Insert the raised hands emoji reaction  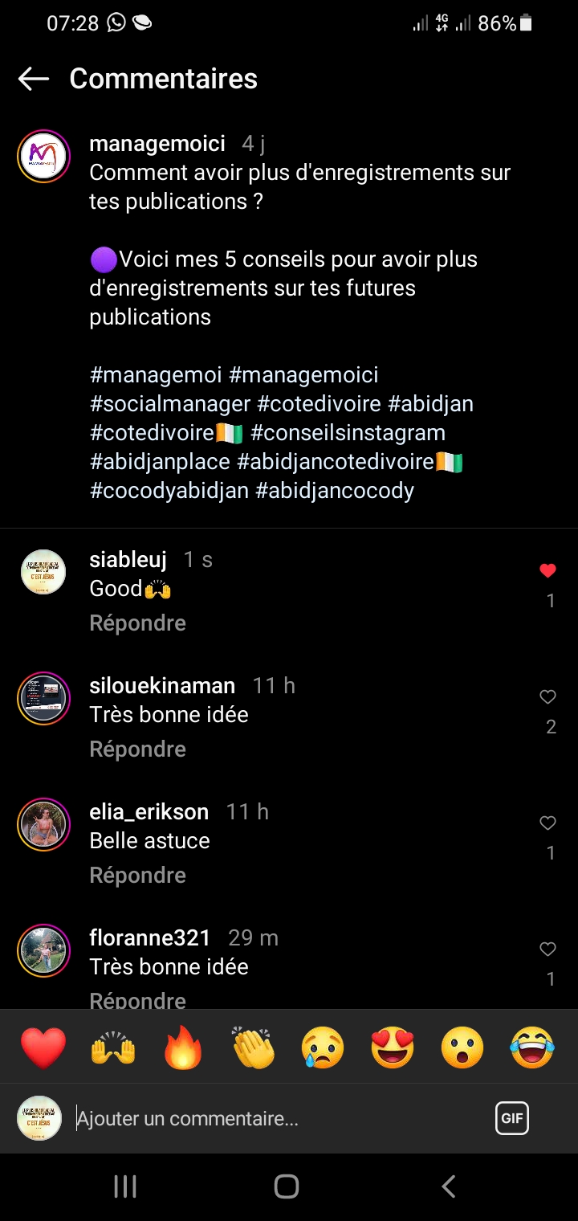point(113,1048)
